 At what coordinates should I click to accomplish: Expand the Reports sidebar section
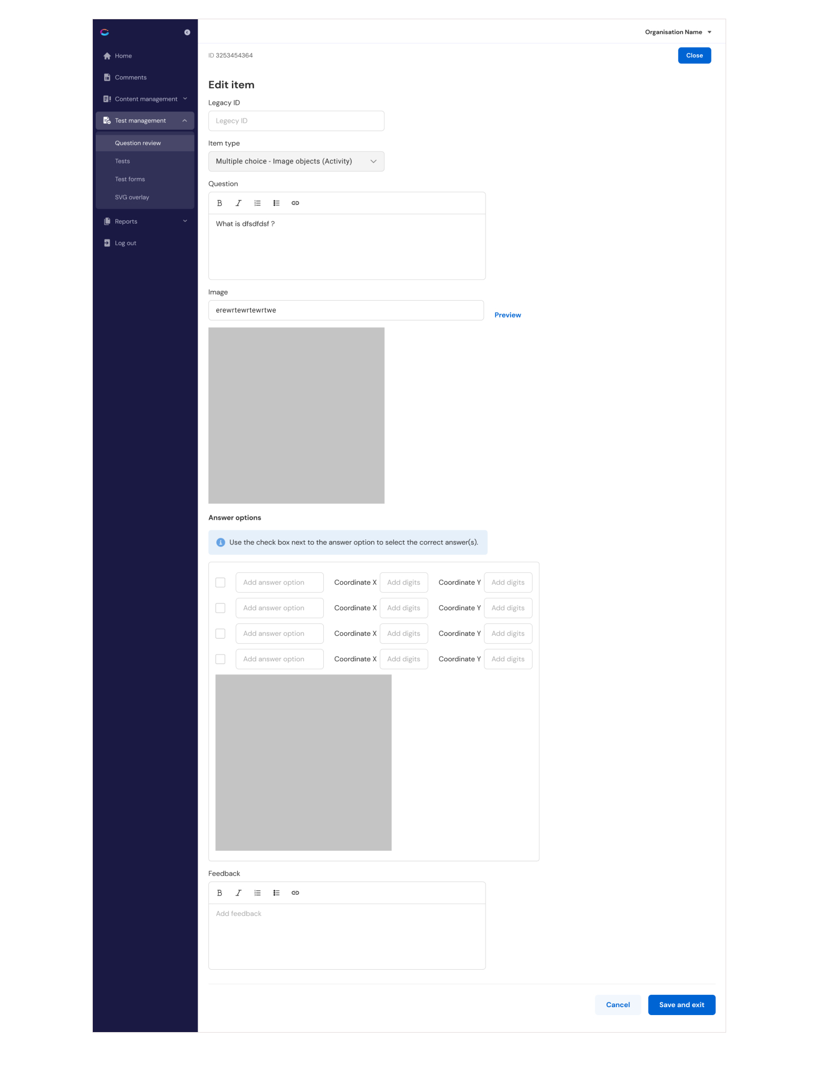pyautogui.click(x=145, y=221)
